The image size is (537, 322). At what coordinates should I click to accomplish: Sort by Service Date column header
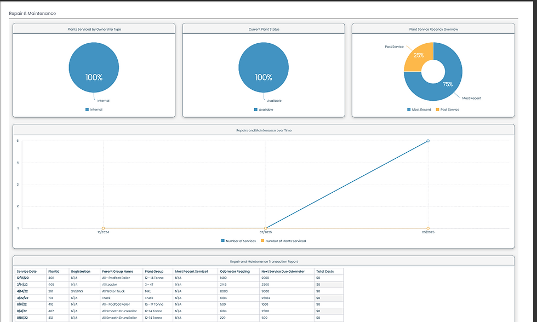(27, 272)
